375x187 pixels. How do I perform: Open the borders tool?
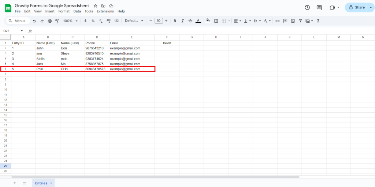pyautogui.click(x=216, y=21)
